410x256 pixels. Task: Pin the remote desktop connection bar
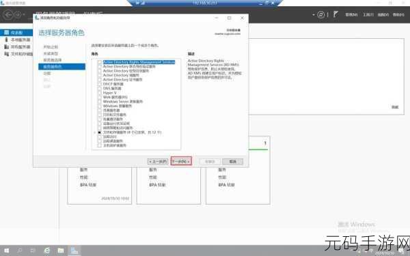tap(137, 3)
